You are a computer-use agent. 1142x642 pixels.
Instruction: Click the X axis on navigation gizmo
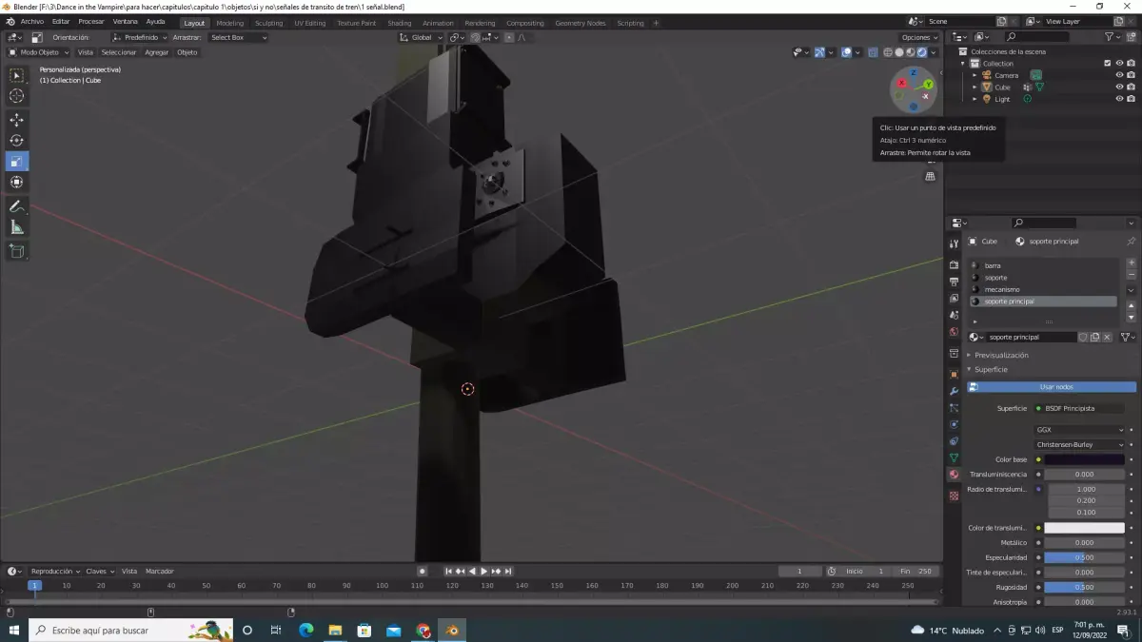tap(901, 83)
